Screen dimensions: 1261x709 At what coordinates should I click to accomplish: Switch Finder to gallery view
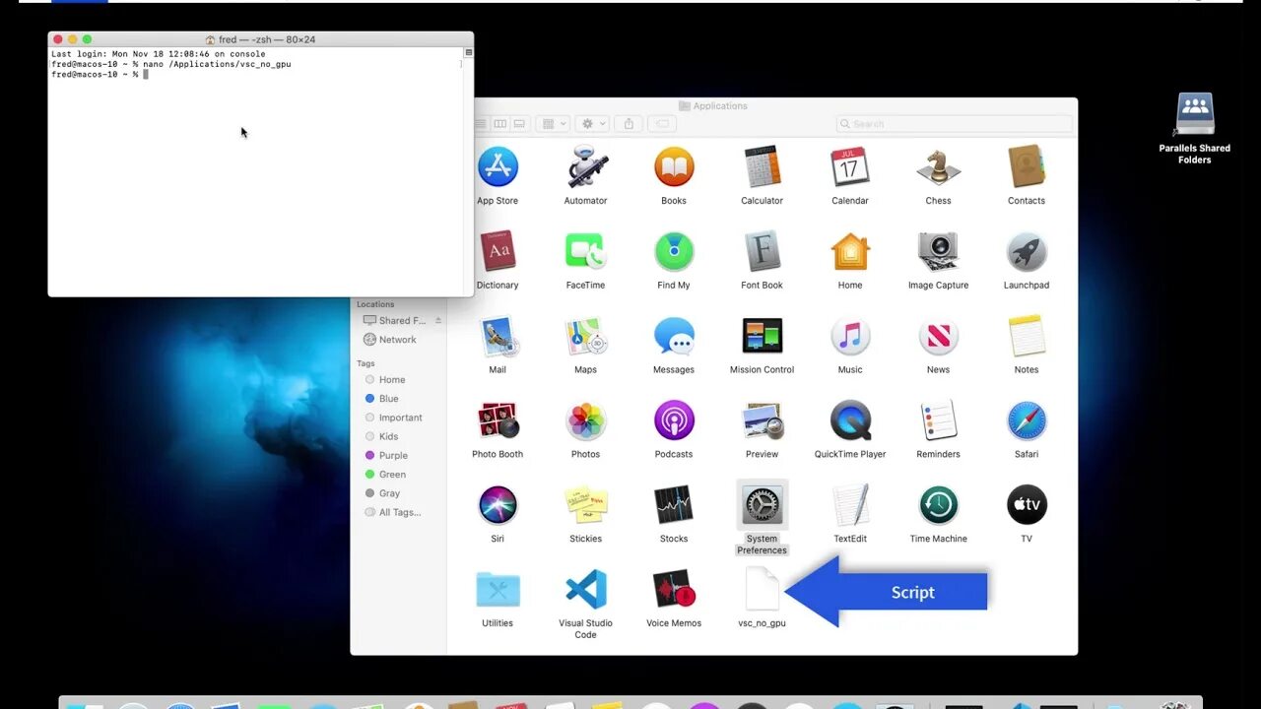pyautogui.click(x=519, y=124)
